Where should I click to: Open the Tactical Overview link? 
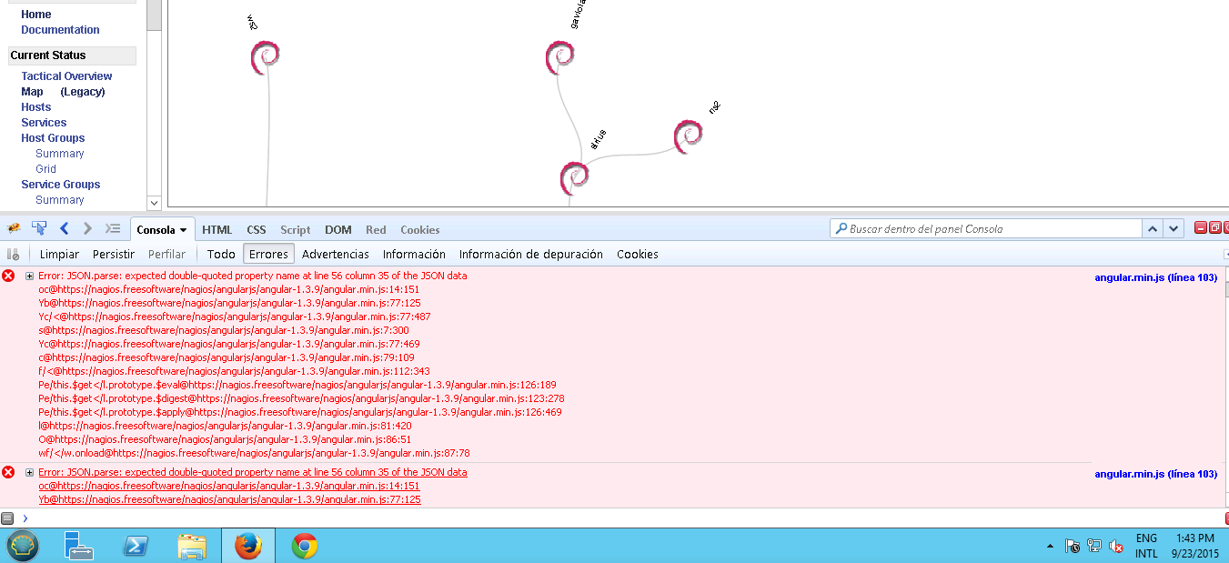point(66,76)
